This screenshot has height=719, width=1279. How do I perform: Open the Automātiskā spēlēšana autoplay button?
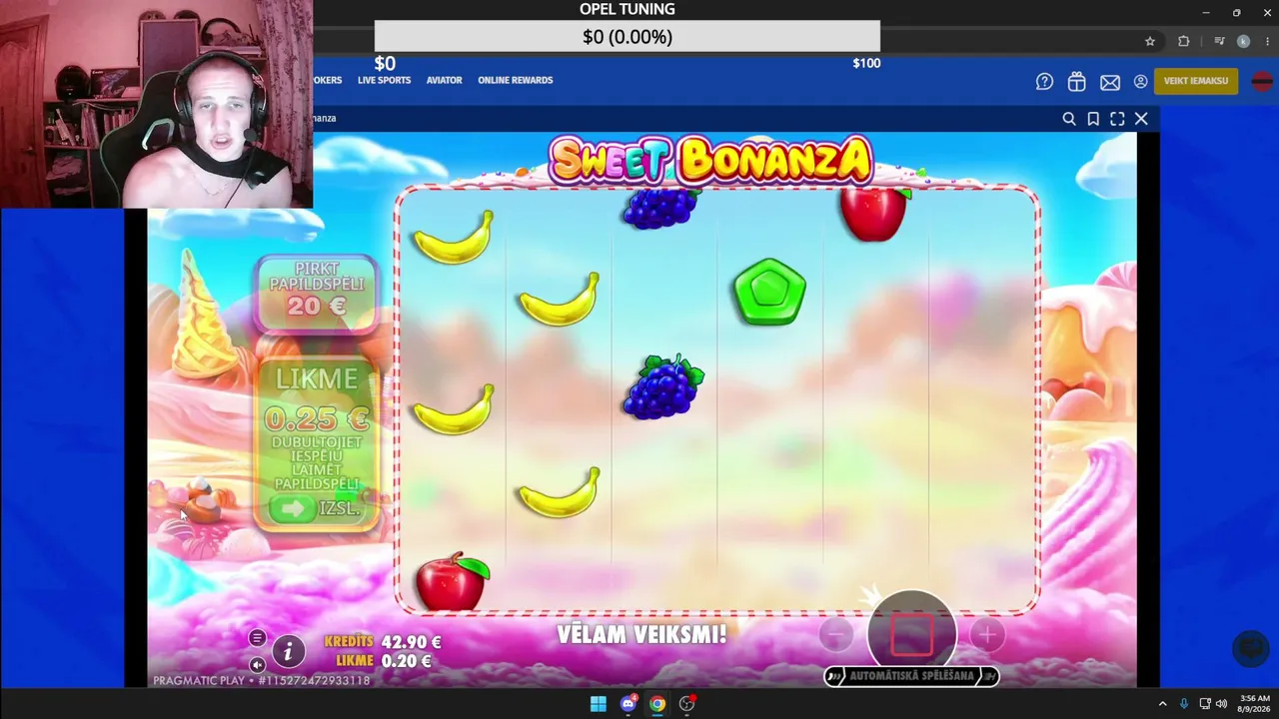point(911,676)
